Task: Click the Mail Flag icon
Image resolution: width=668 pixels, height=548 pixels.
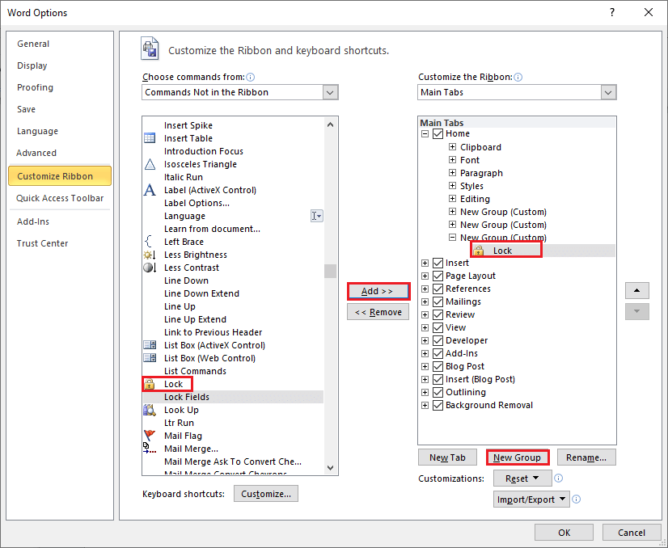Action: pyautogui.click(x=149, y=436)
